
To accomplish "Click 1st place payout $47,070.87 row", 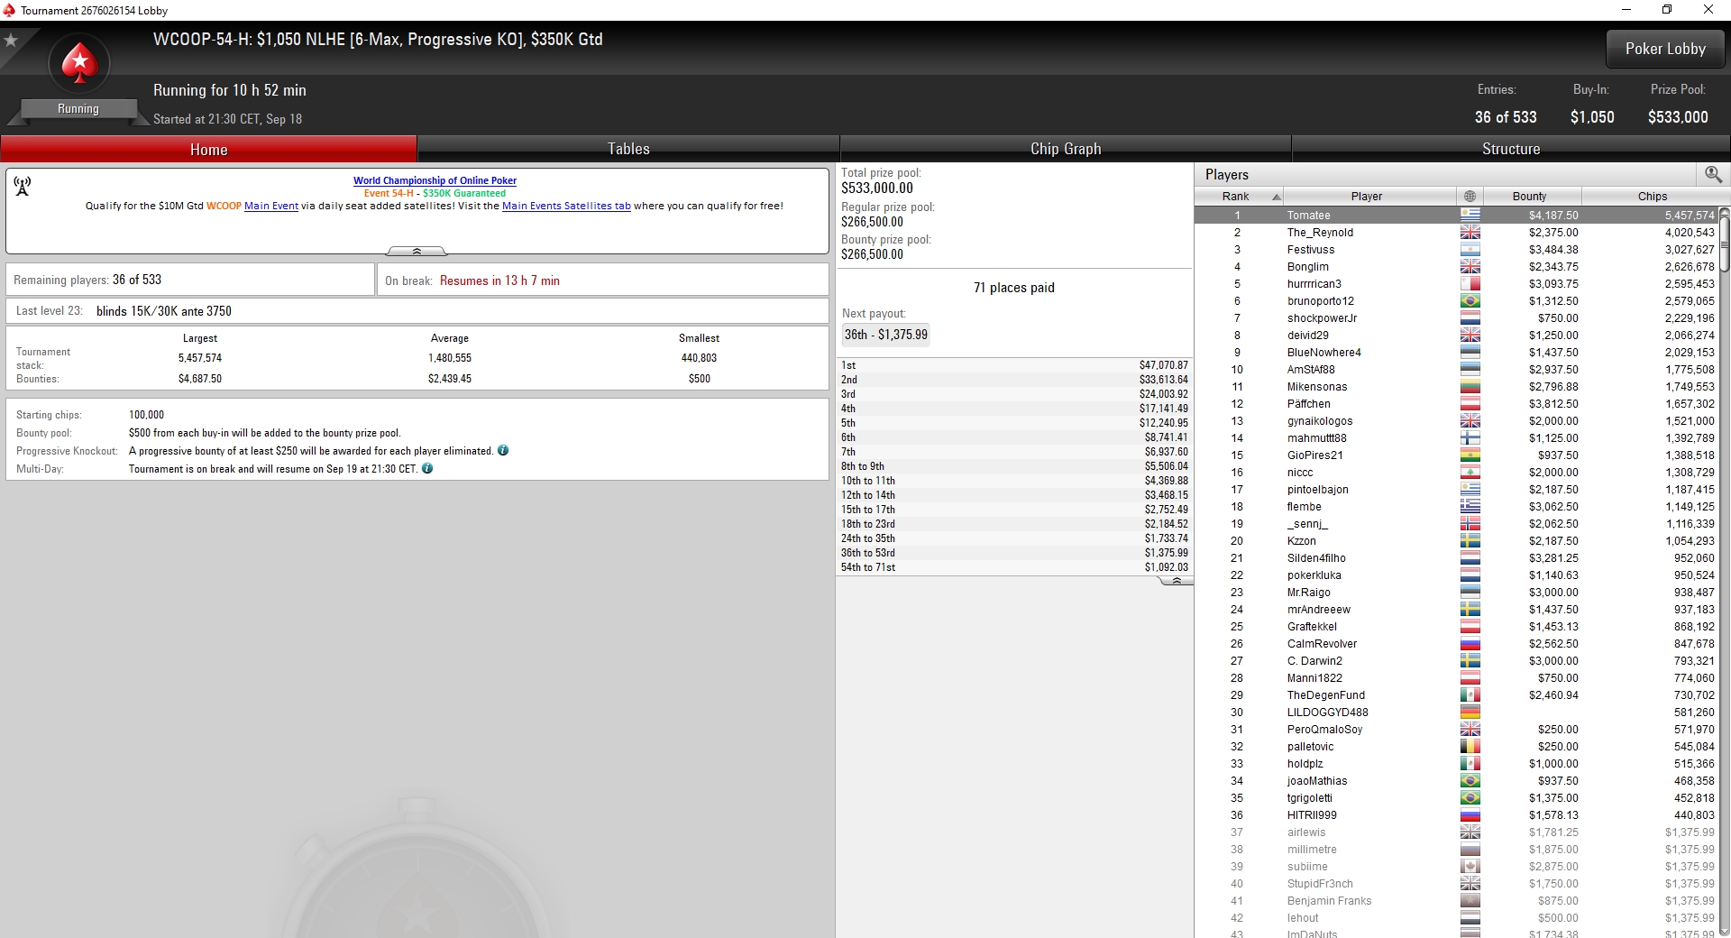I will point(1014,365).
